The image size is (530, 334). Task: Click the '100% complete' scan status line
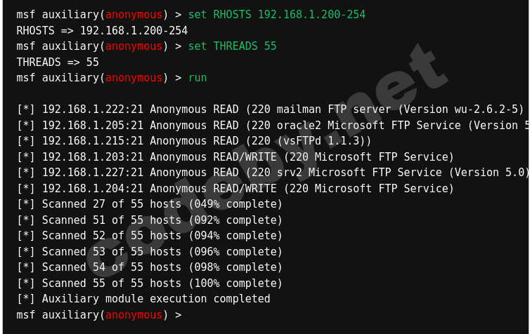tap(235, 283)
